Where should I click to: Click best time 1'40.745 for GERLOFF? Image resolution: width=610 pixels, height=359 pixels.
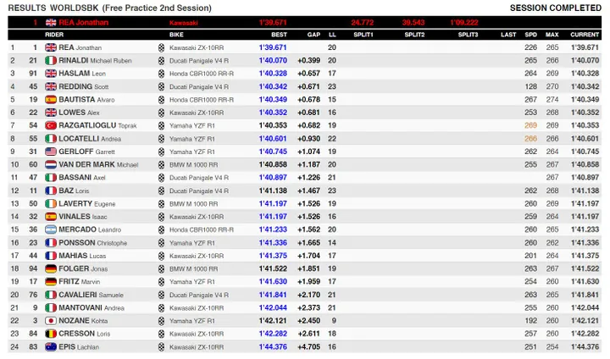(x=273, y=152)
